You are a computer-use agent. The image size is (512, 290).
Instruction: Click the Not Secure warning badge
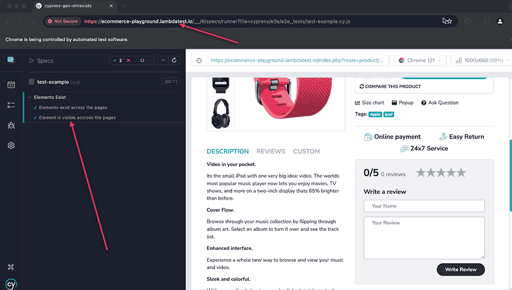pyautogui.click(x=62, y=21)
